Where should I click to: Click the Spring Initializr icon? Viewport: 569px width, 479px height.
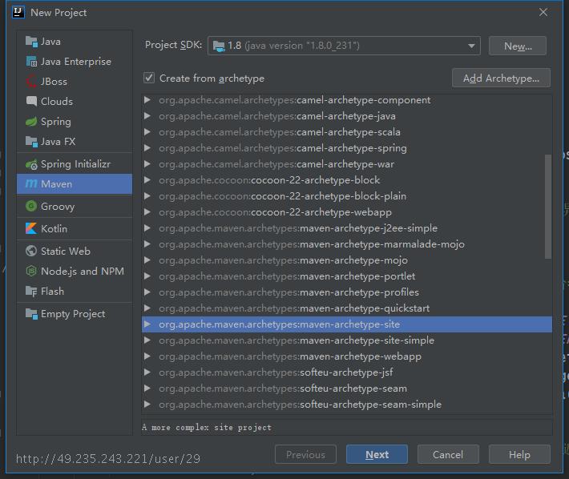31,165
